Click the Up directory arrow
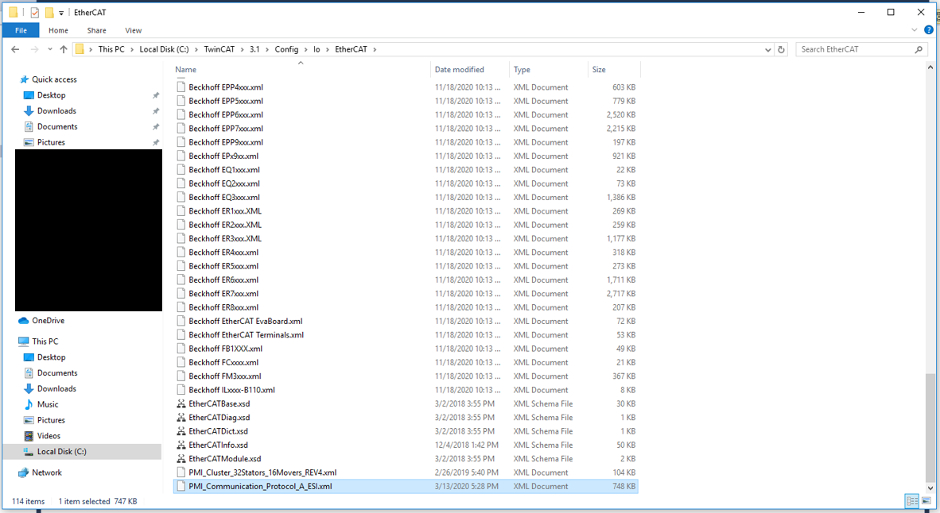Viewport: 940px width, 513px height. pyautogui.click(x=64, y=49)
